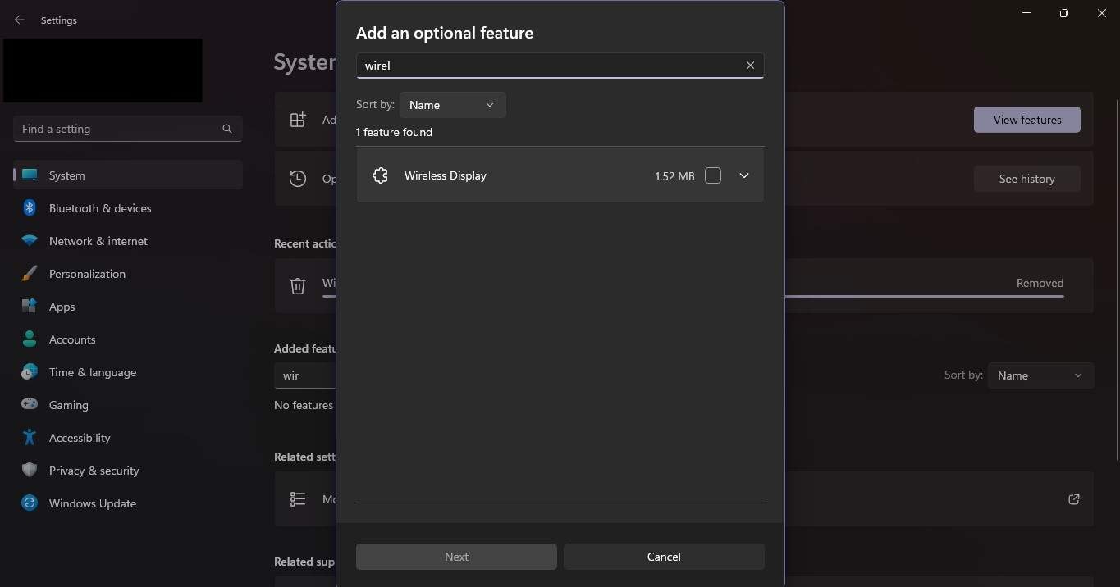Screen dimensions: 1120x587
Task: Click View features button
Action: 1027,120
